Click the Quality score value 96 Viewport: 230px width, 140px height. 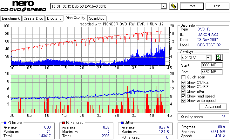(x=223, y=117)
